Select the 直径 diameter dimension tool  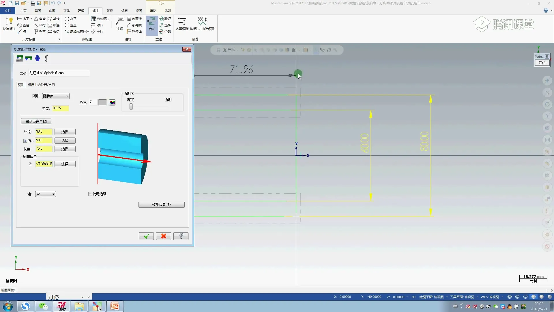(x=23, y=25)
